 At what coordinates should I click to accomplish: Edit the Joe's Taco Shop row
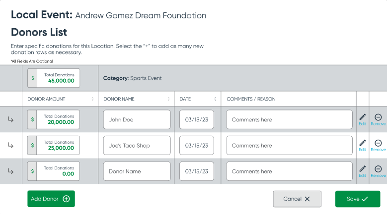[x=362, y=145]
